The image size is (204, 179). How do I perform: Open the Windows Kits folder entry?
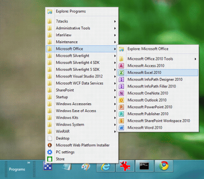click(x=82, y=118)
